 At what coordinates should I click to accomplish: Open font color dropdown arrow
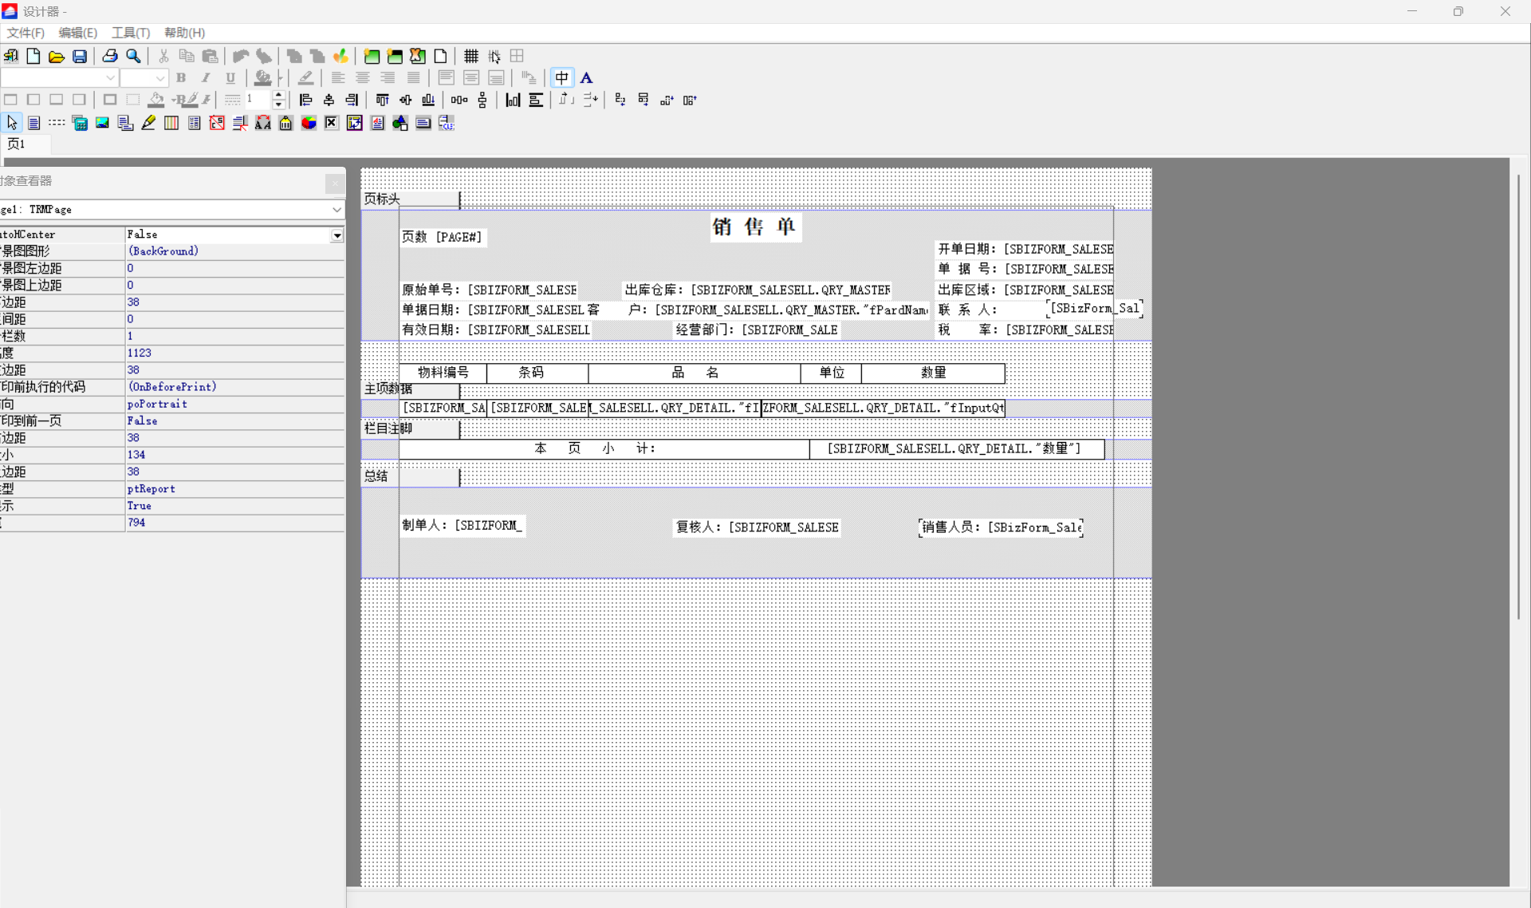pos(281,77)
